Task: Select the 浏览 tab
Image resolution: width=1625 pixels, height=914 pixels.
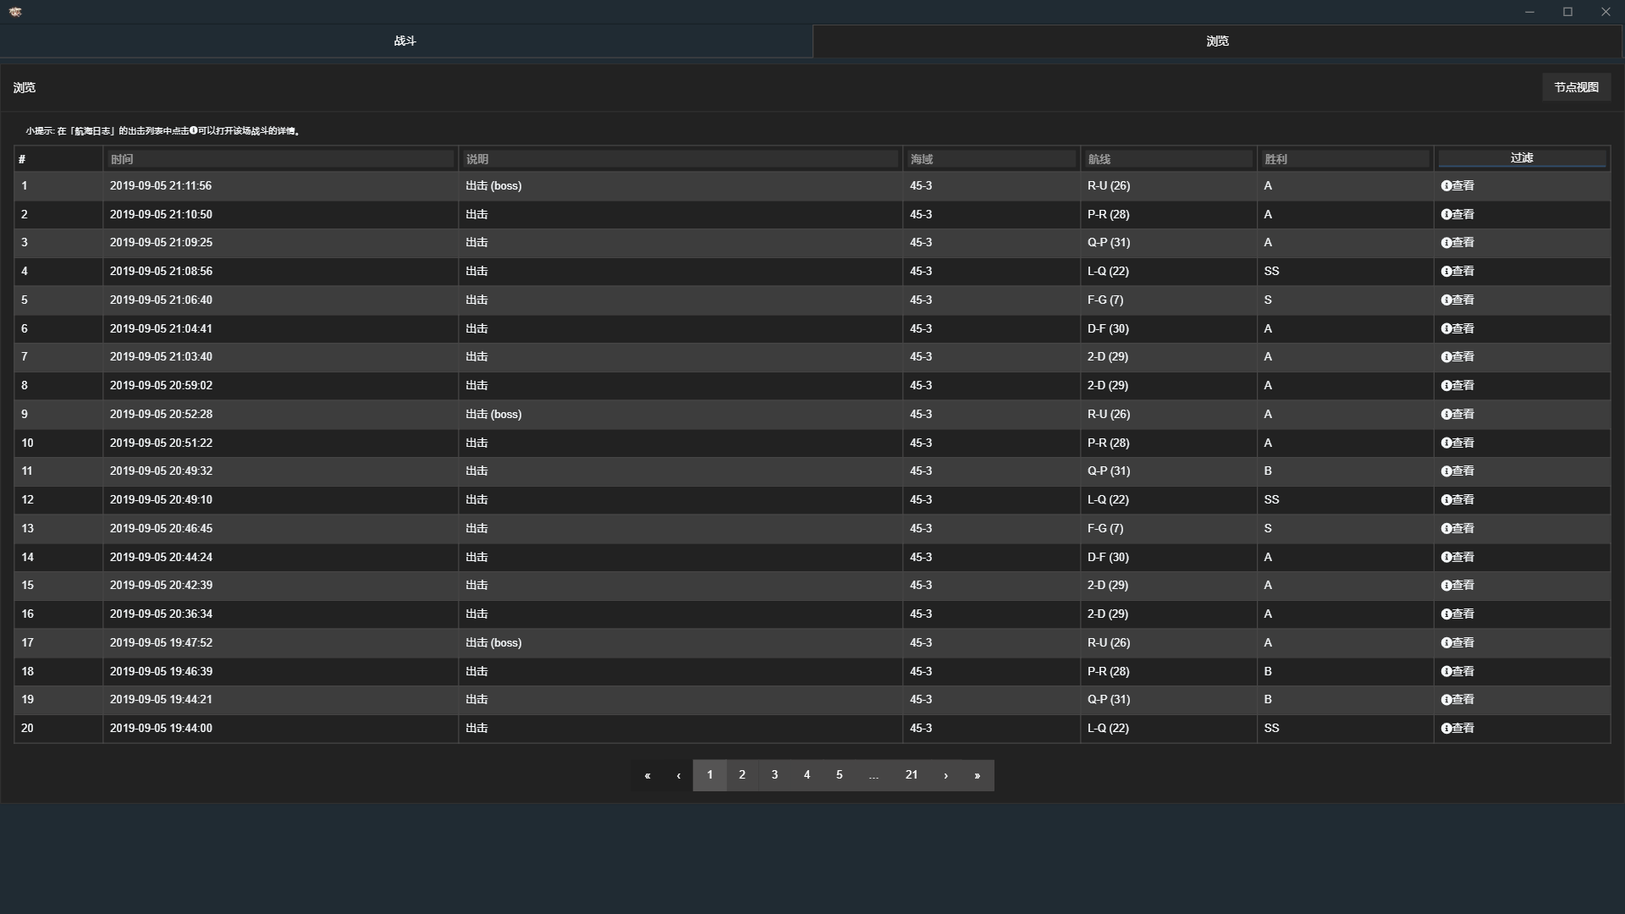Action: point(1217,41)
